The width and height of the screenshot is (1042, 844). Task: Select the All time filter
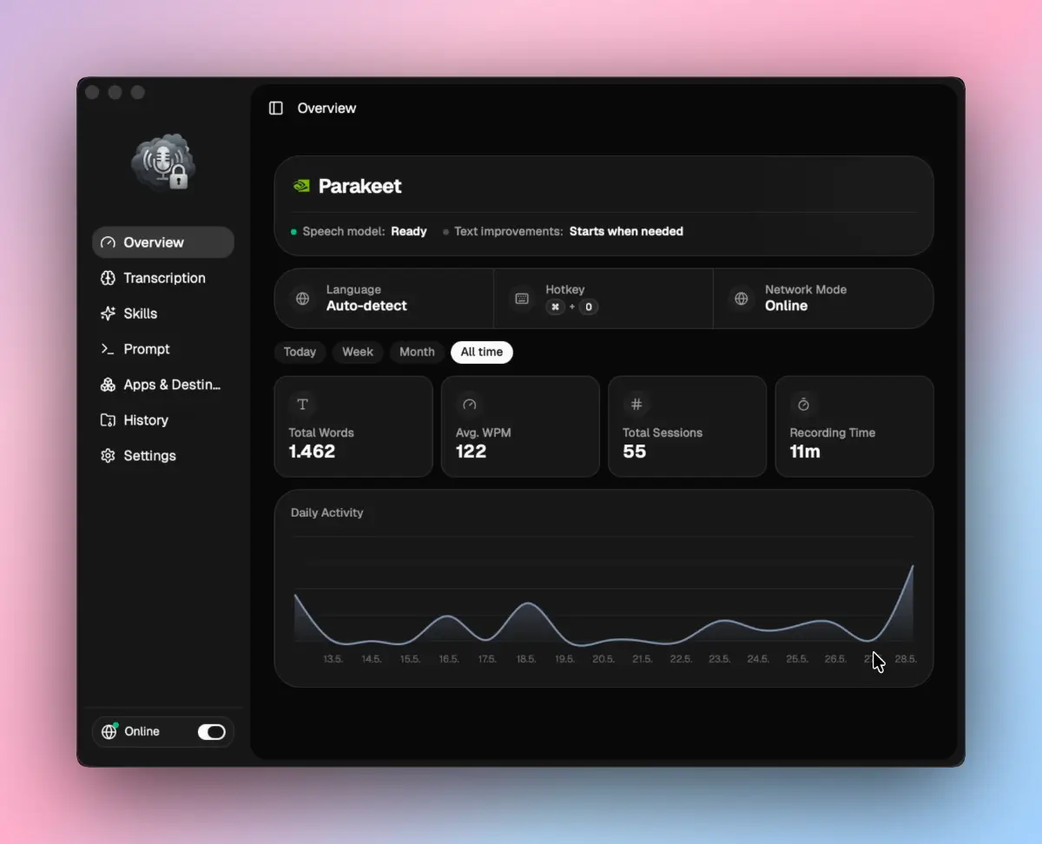pyautogui.click(x=482, y=352)
